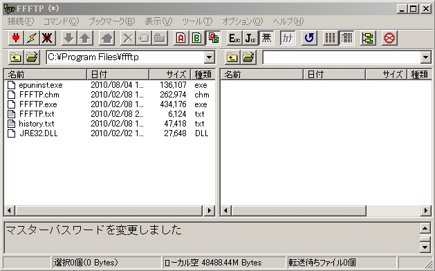Image resolution: width=435 pixels, height=271 pixels.
Task: Click the folder sync move icon
Action: 368,38
